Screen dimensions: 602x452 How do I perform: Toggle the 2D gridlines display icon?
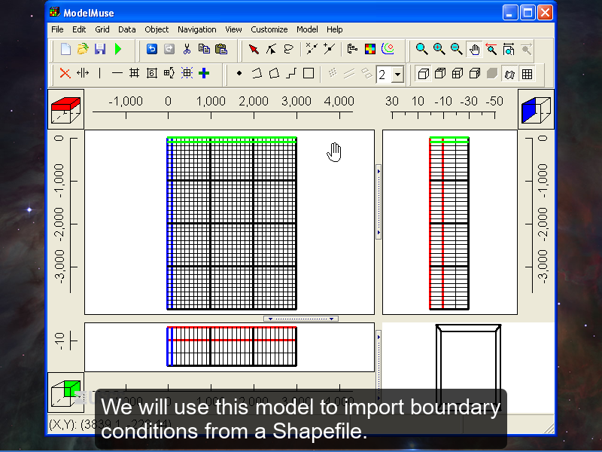526,73
